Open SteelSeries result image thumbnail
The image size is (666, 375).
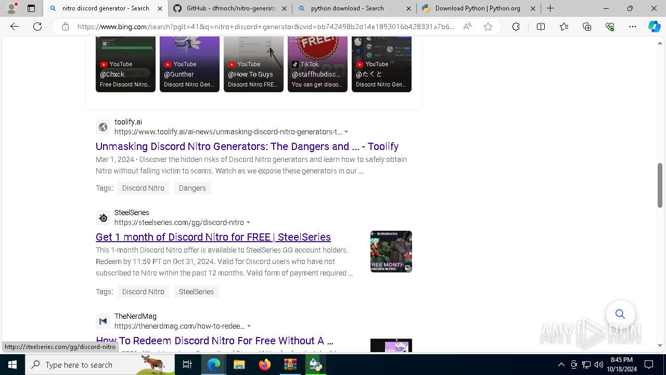[391, 252]
